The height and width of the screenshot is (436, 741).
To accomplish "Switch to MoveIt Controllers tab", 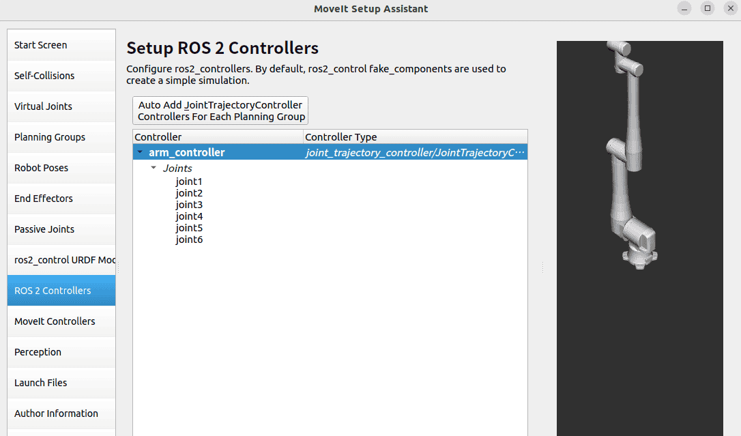I will pos(61,321).
